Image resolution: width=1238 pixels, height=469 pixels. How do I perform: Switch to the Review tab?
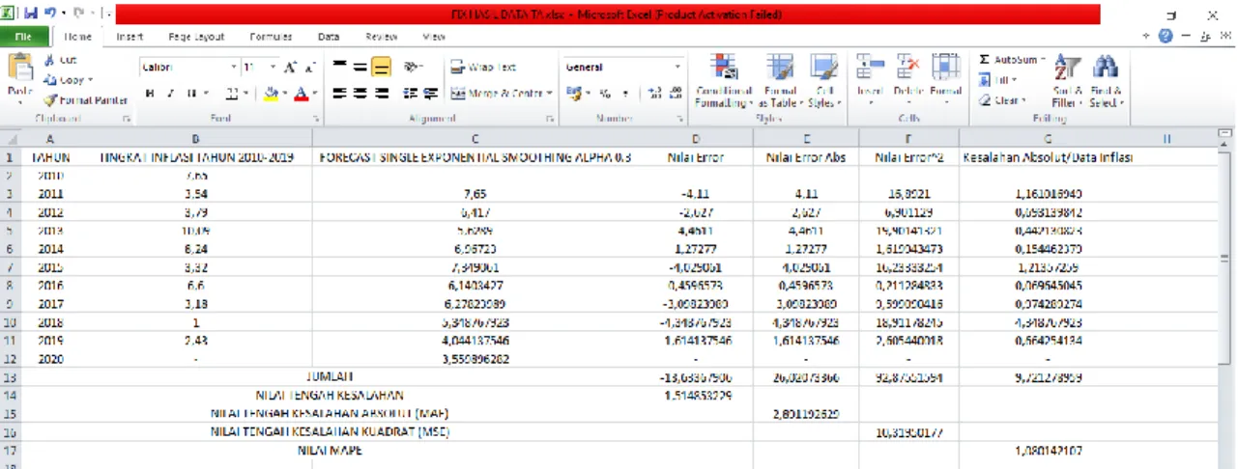(381, 37)
